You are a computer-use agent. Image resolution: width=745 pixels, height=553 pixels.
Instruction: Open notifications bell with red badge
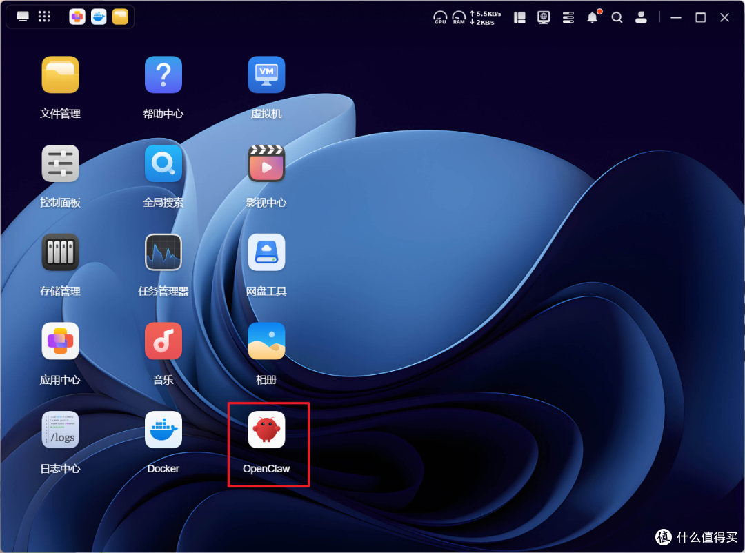point(593,17)
